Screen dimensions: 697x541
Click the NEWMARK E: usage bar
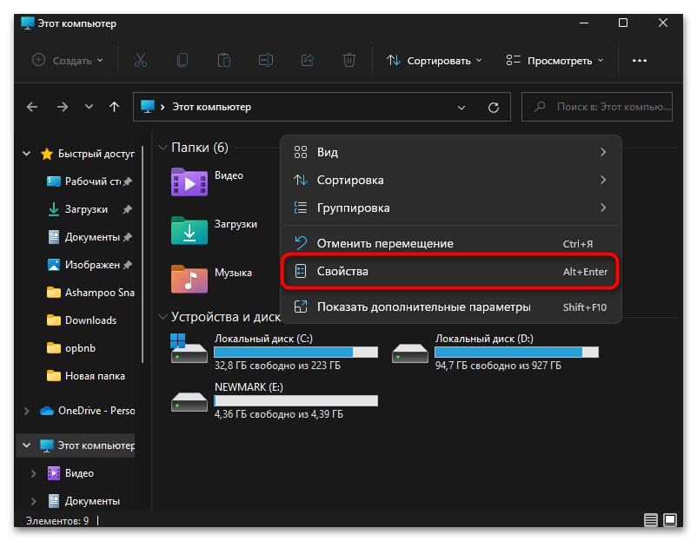click(x=296, y=400)
